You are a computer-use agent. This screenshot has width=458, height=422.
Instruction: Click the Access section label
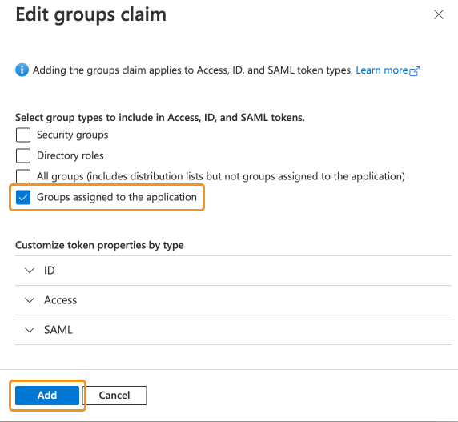click(61, 300)
